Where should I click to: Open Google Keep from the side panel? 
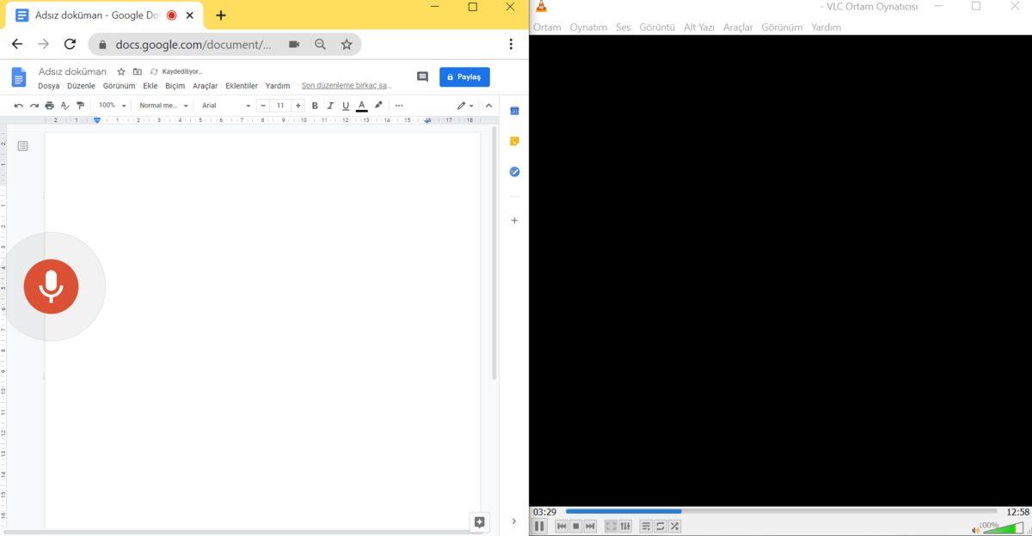pos(514,141)
